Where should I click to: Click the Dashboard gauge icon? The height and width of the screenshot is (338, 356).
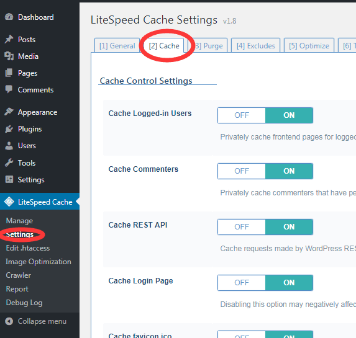[9, 17]
